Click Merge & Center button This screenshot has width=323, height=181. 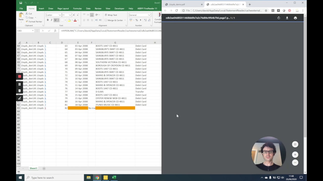coord(114,20)
